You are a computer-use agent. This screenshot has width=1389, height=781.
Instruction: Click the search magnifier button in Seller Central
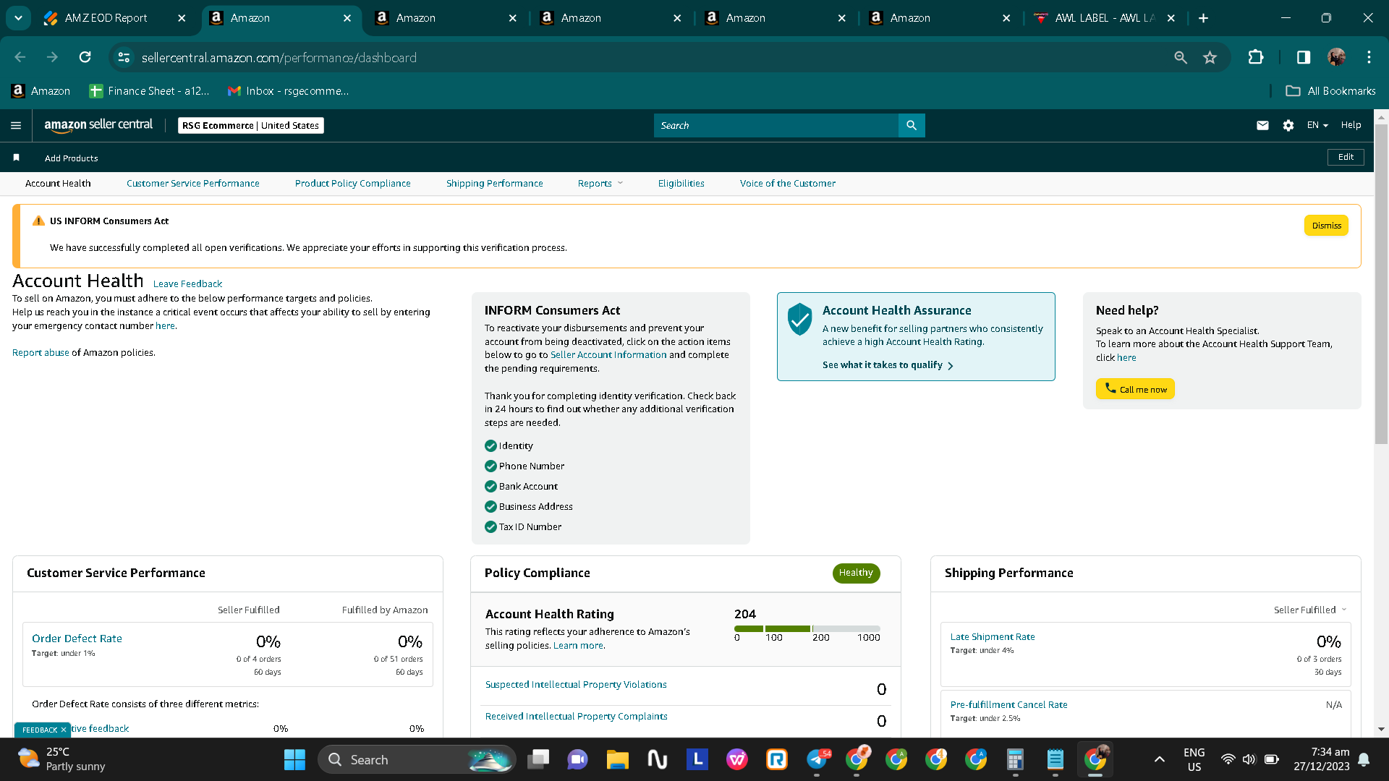[912, 126]
